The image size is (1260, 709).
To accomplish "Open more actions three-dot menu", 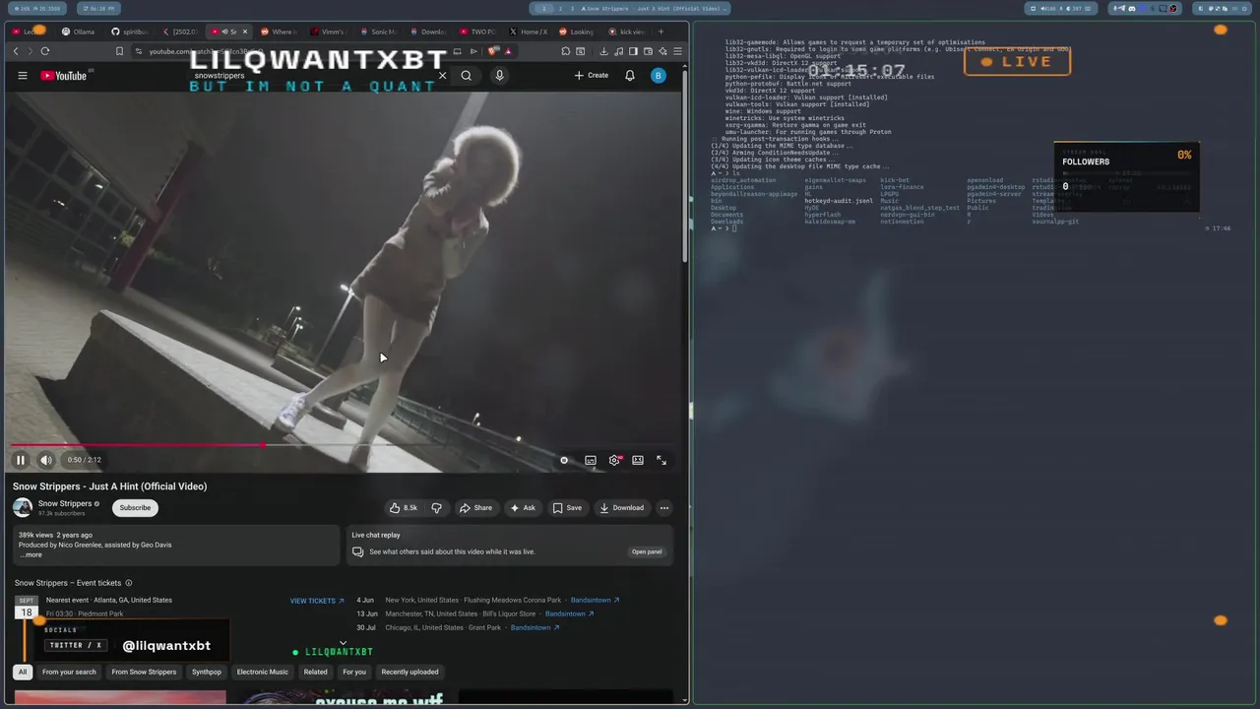I will coord(664,508).
